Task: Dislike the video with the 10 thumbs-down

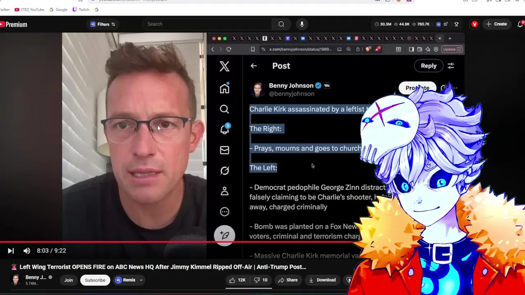Action: [261, 280]
